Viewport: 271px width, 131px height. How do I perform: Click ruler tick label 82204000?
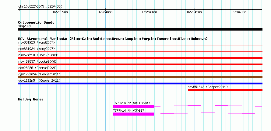click(105, 12)
